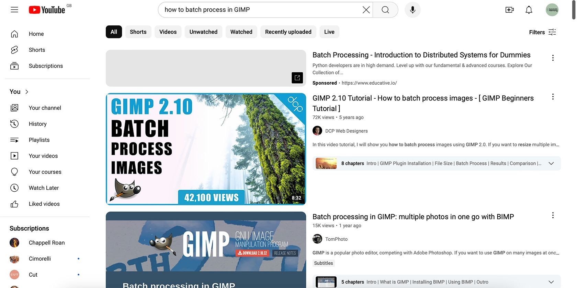Open the account avatar menu
The image size is (577, 288).
[x=552, y=10]
